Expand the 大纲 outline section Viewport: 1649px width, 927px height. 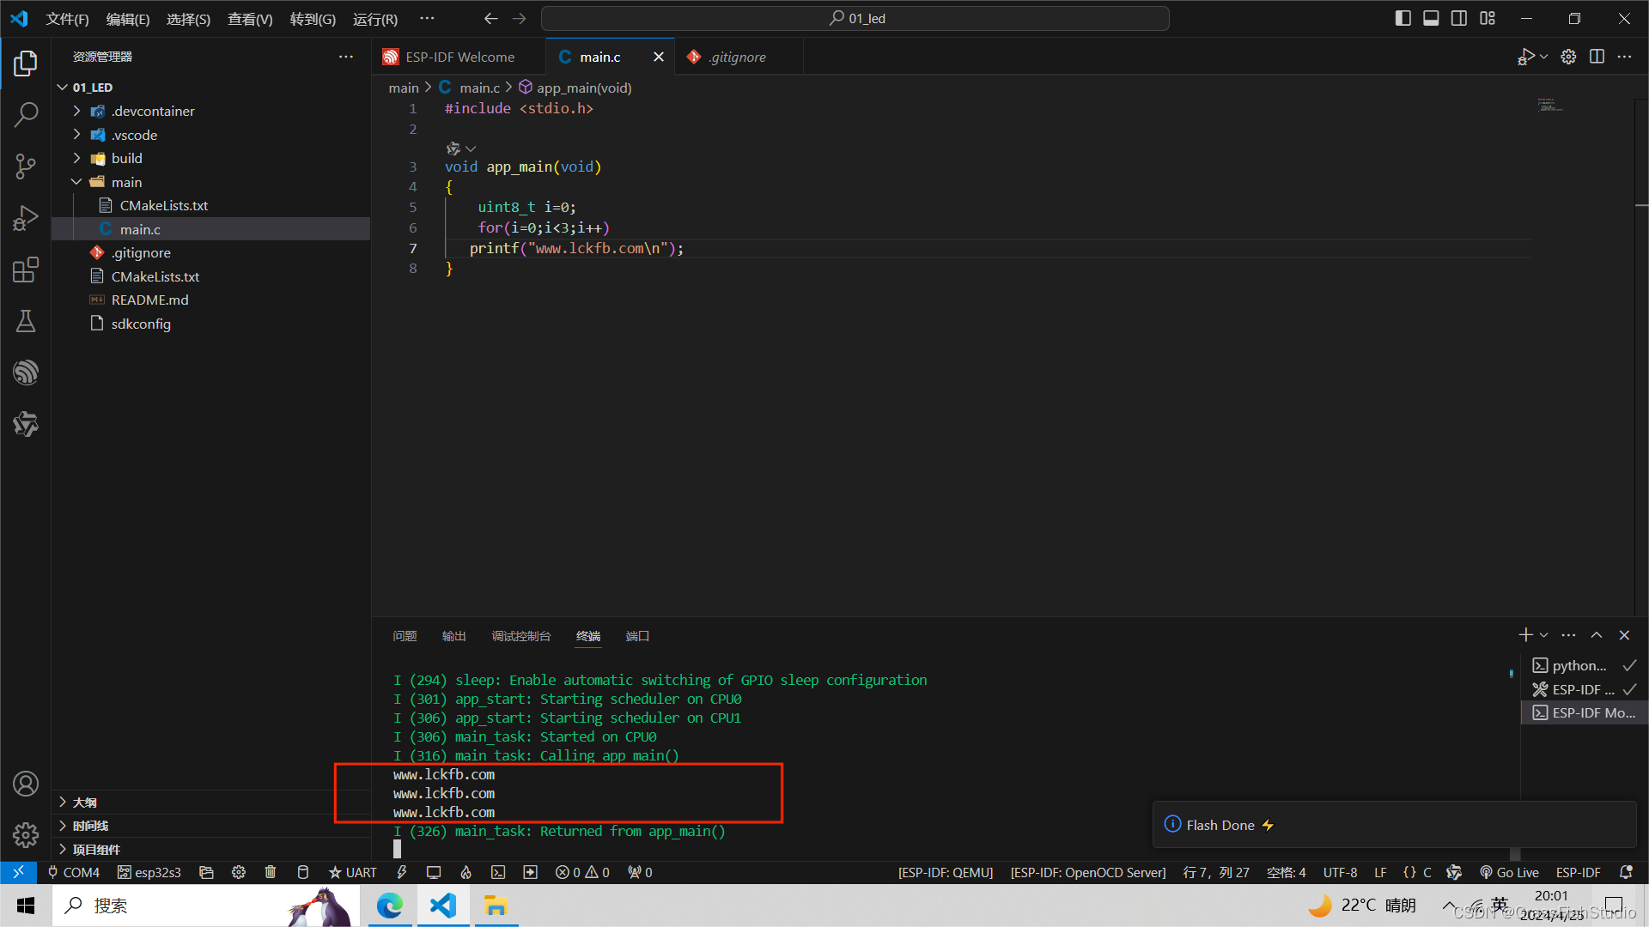tap(84, 802)
